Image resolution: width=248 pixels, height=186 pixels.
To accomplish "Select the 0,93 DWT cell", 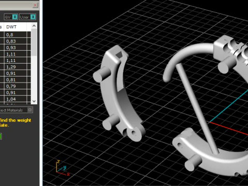I will click(x=15, y=48).
